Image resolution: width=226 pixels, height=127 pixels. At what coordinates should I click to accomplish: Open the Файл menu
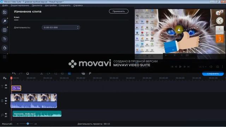5,5
